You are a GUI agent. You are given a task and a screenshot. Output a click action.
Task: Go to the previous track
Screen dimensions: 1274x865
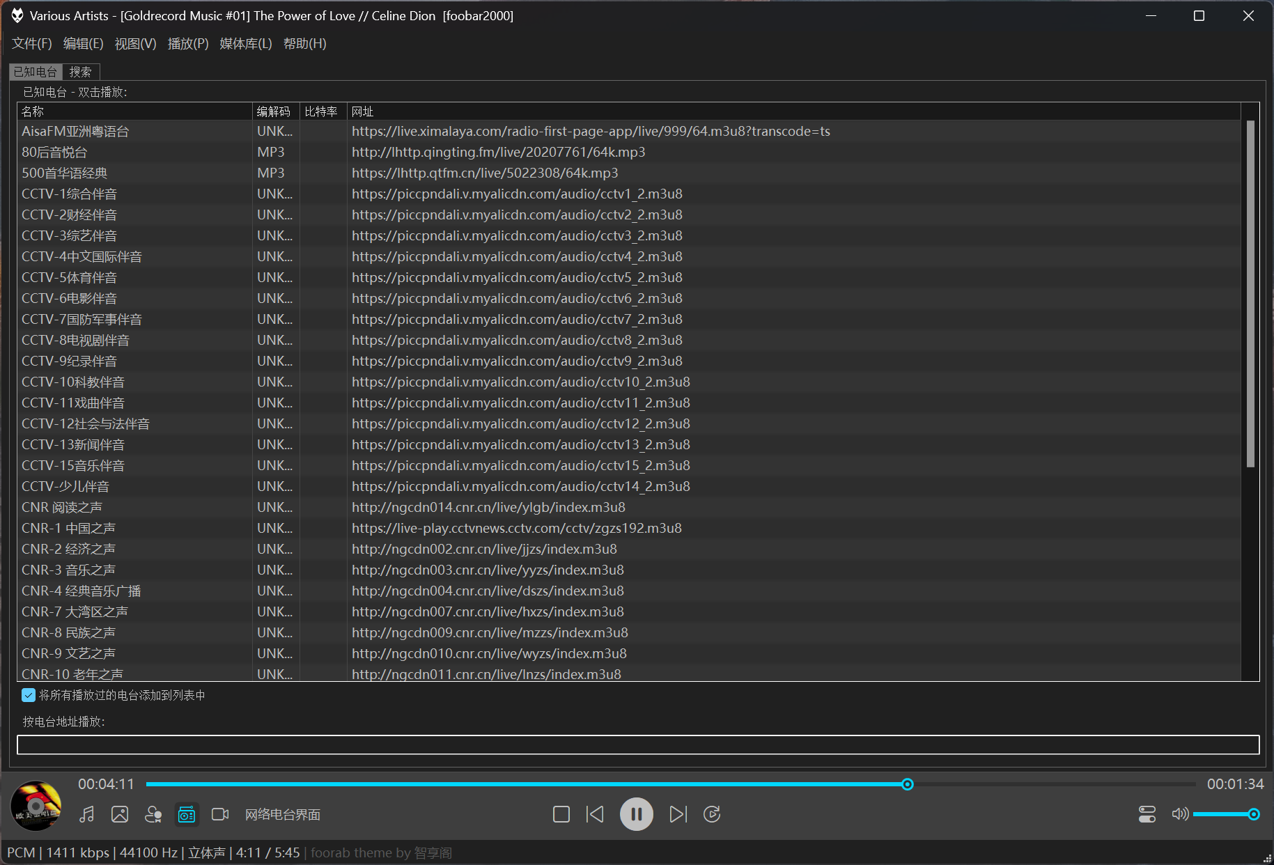click(x=595, y=814)
